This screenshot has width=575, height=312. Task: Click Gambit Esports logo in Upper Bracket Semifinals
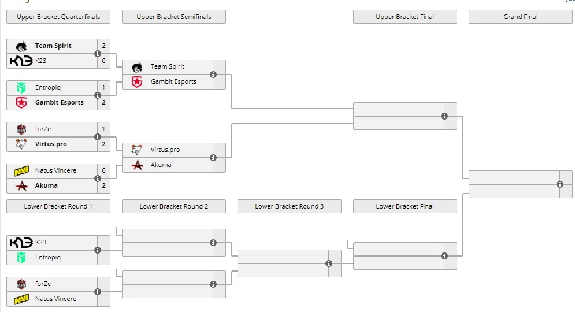point(137,82)
